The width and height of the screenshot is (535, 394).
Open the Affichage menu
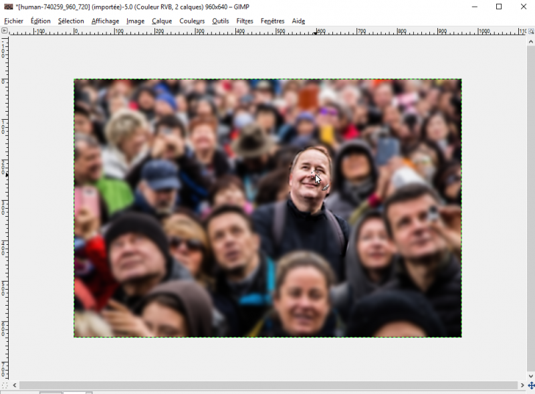[x=105, y=21]
